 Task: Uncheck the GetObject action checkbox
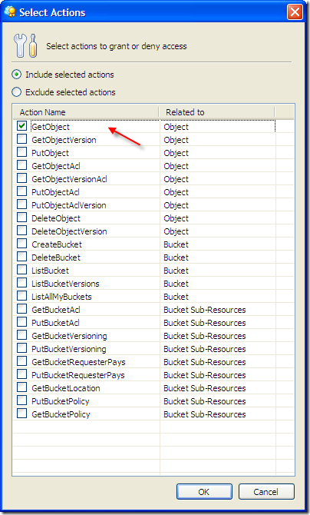point(22,126)
